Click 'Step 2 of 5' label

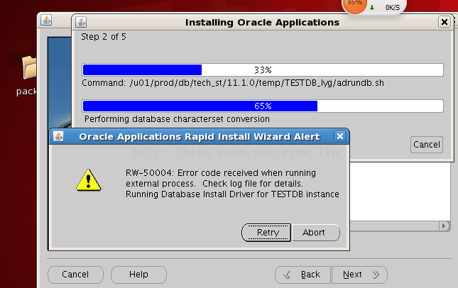[104, 37]
